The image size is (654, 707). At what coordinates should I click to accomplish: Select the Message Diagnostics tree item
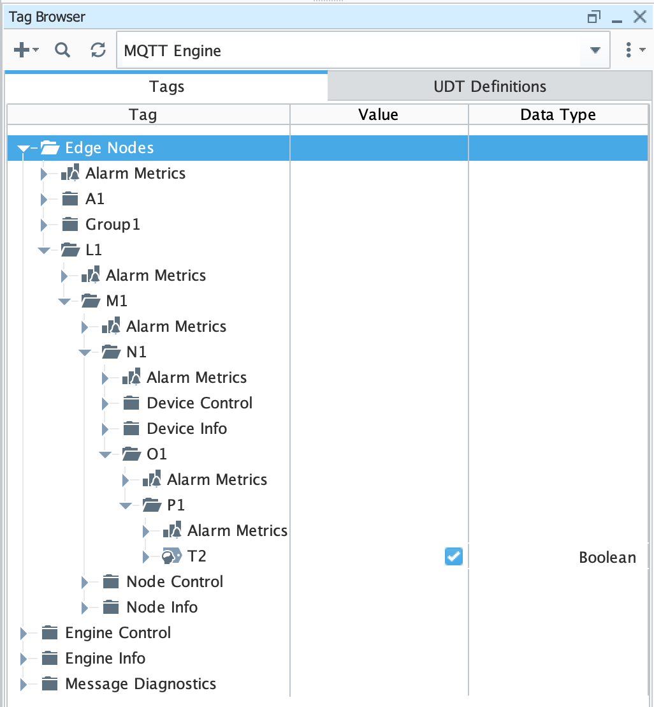click(140, 684)
